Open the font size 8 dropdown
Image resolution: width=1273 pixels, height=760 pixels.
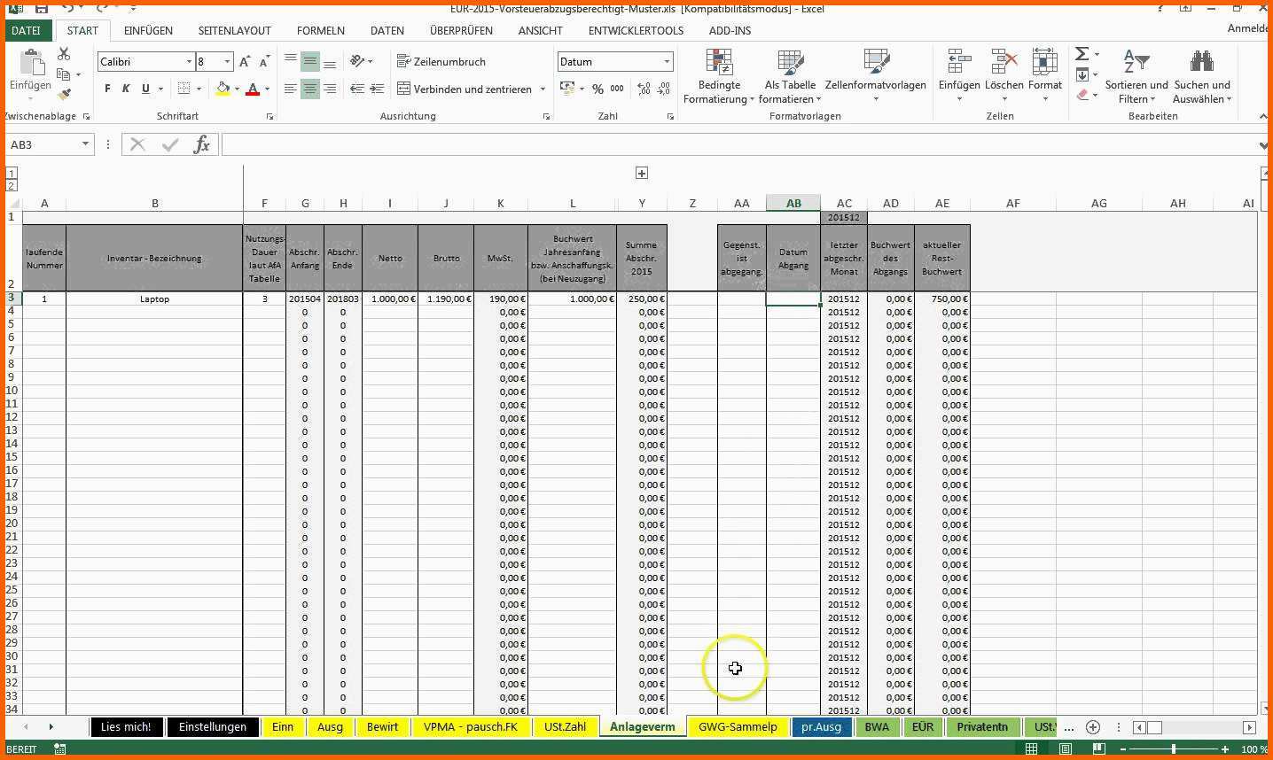(x=227, y=62)
